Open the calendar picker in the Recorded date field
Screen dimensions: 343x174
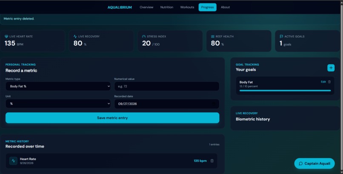point(214,104)
